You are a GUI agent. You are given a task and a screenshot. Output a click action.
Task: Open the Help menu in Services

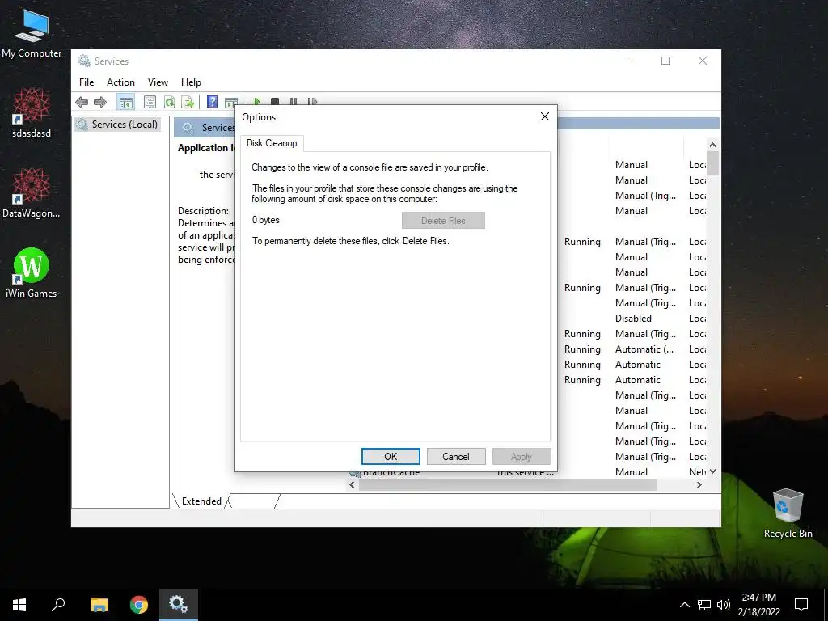pyautogui.click(x=191, y=82)
